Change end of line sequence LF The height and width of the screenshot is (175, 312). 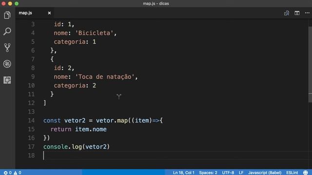[241, 173]
